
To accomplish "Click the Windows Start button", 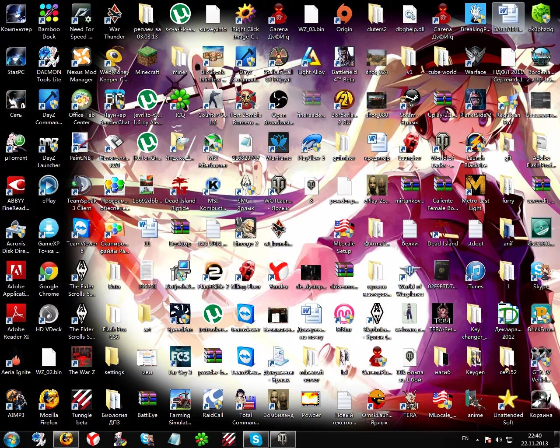I will pyautogui.click(x=12, y=439).
